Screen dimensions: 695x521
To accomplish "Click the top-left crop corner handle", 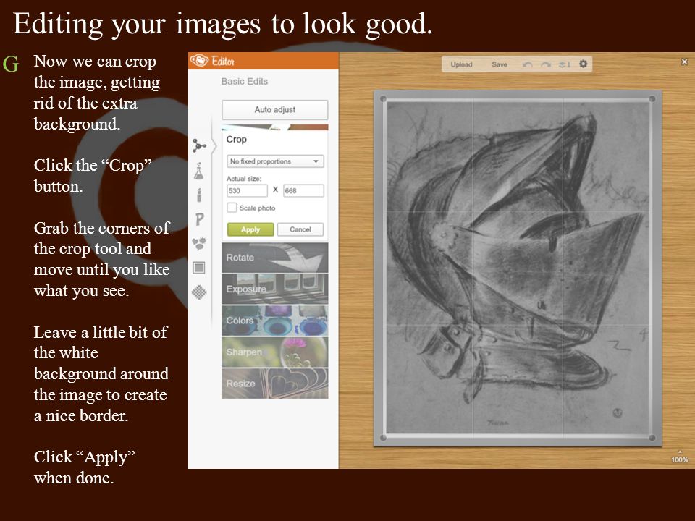I will [384, 99].
